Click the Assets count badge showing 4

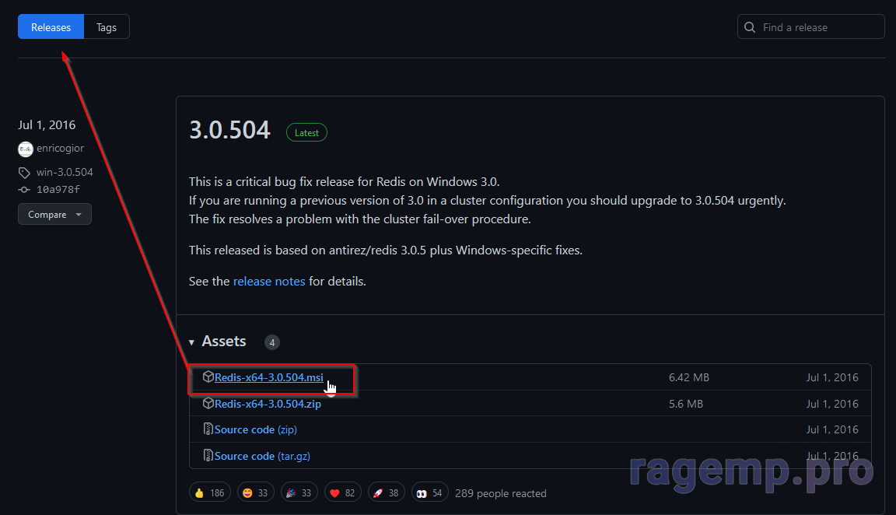click(x=272, y=342)
